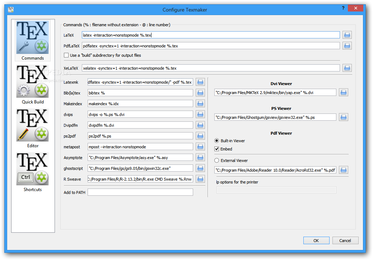Browse for the external Pdf viewer program

(x=344, y=170)
